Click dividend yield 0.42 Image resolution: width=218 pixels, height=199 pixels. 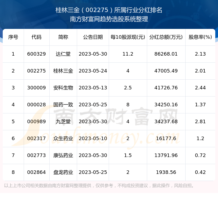click(200, 172)
